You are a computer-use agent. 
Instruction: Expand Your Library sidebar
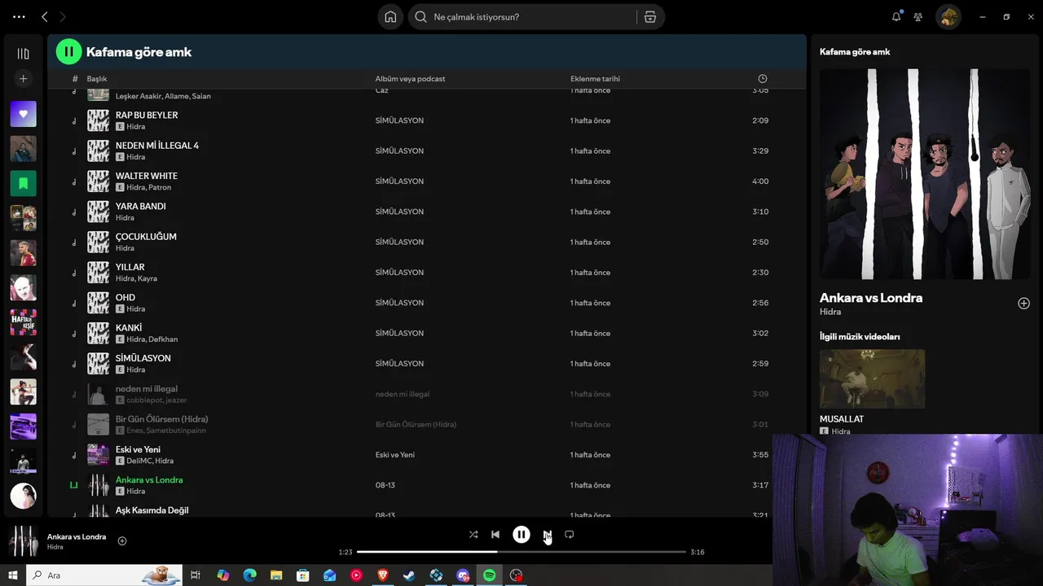(x=23, y=54)
